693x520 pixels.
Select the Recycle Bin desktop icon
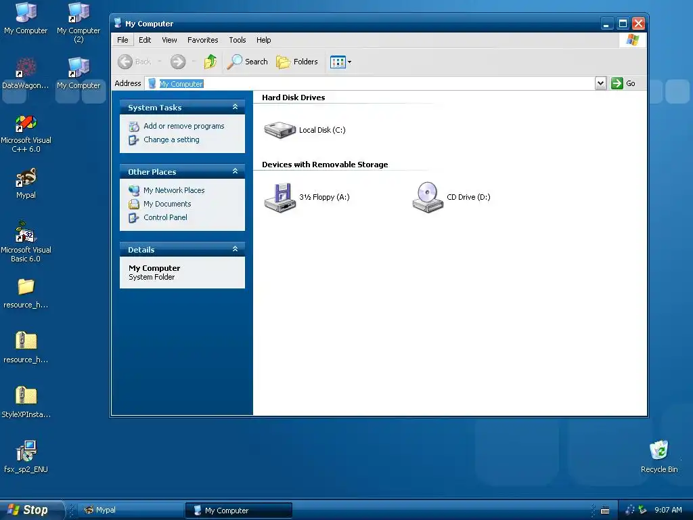(x=659, y=457)
